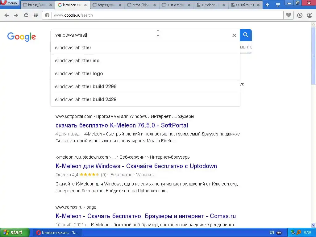Image resolution: width=316 pixels, height=237 pixels.
Task: Open the Speed Dial grid icon
Action: tap(36, 15)
